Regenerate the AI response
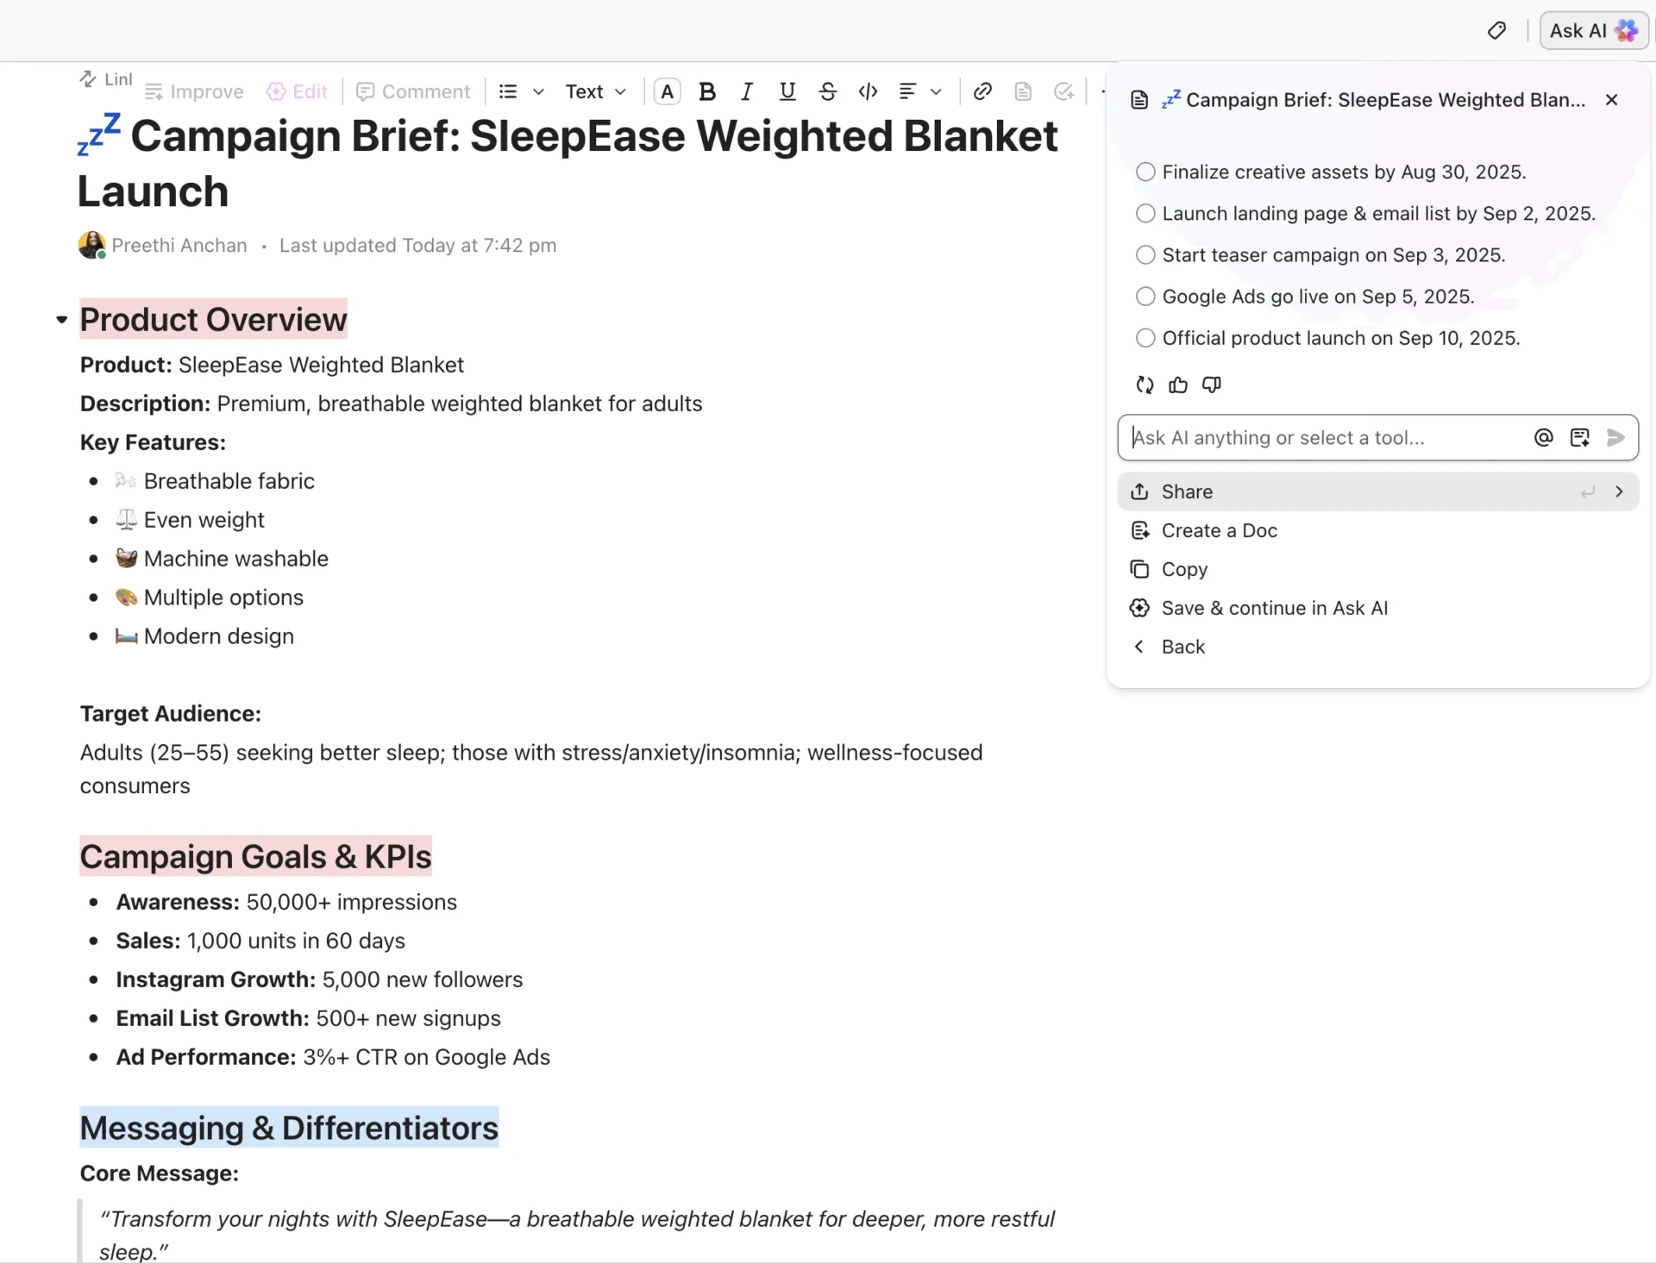The height and width of the screenshot is (1264, 1656). pos(1145,385)
